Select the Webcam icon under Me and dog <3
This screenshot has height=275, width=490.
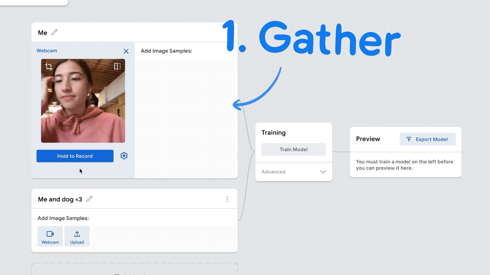(x=50, y=236)
